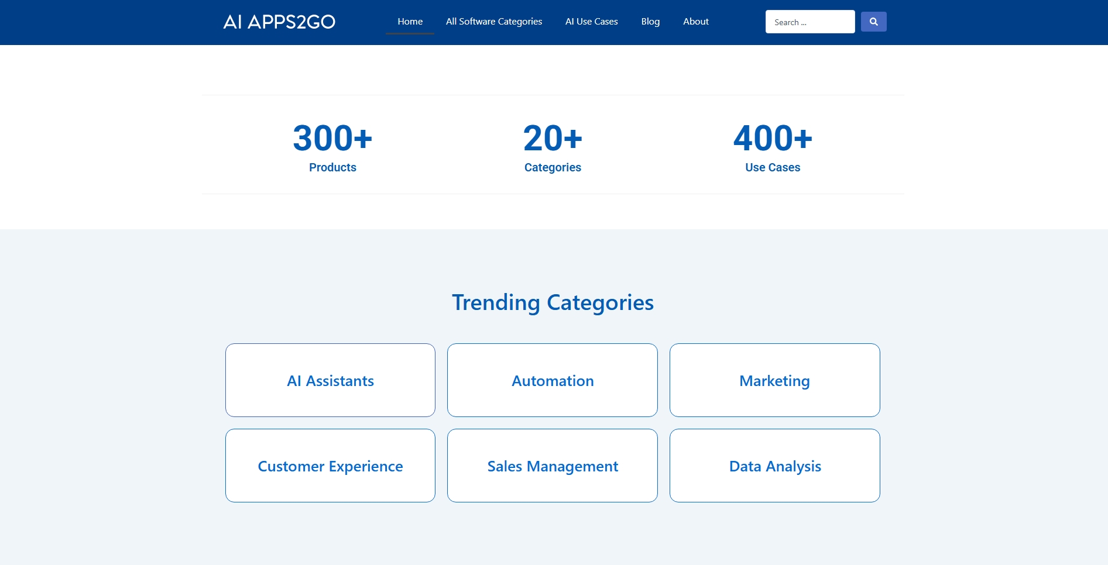Select the Sales Management category
This screenshot has height=565, width=1108.
click(552, 466)
